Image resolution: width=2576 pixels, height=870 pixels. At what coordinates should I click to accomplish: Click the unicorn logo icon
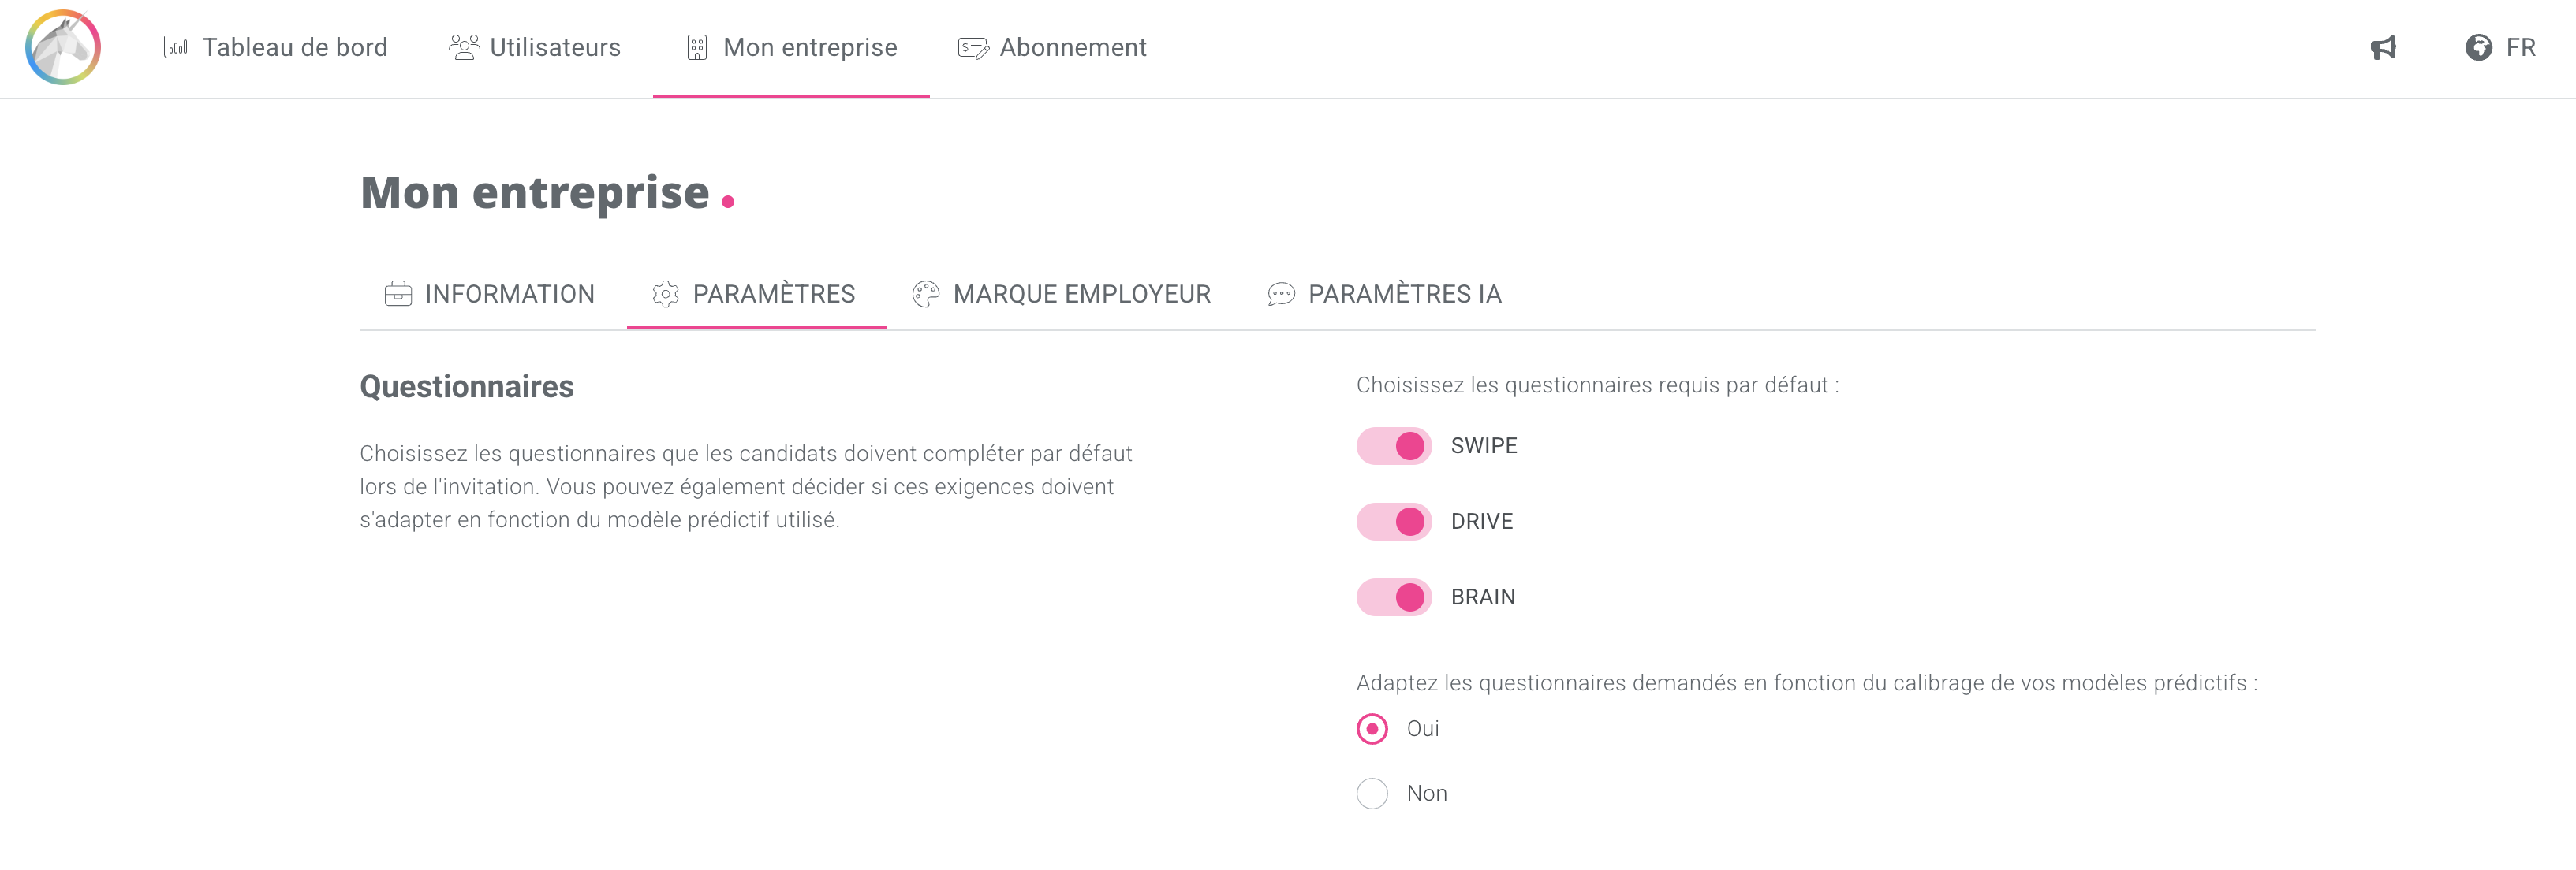[63, 48]
